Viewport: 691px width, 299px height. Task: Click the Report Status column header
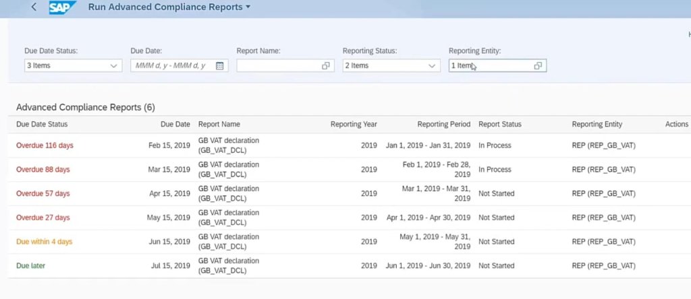pos(499,125)
